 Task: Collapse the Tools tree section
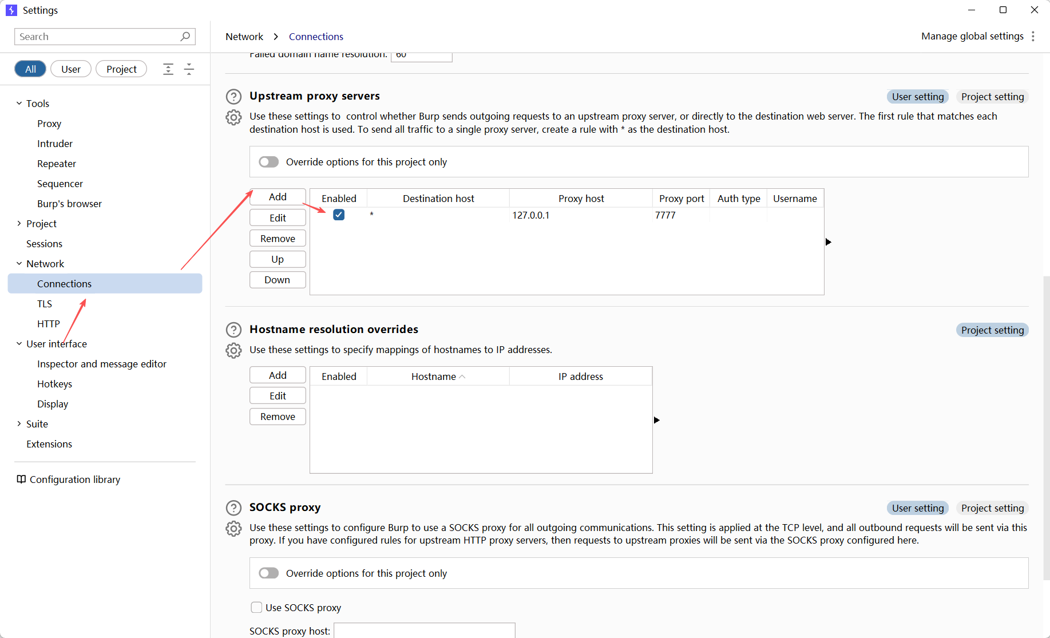point(19,104)
